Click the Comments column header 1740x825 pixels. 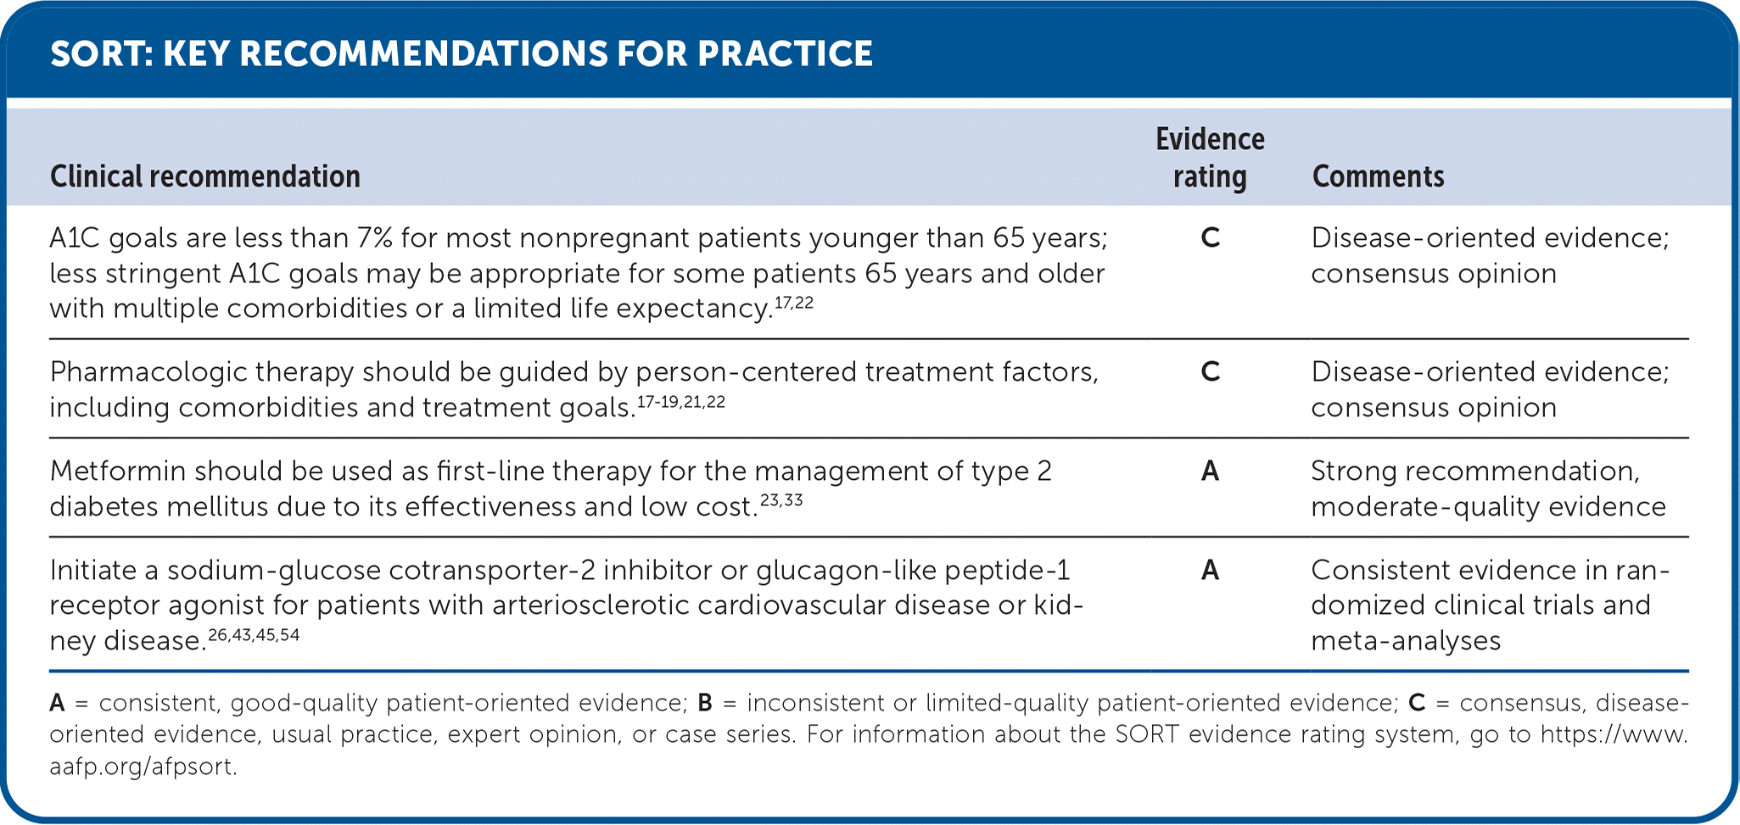tap(1378, 176)
